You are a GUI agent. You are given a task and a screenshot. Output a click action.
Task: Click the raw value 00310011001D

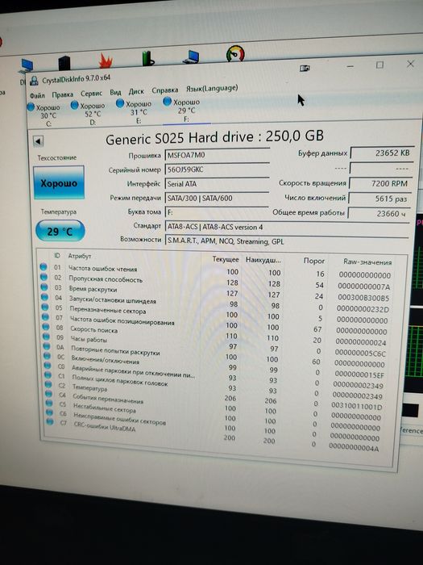(357, 407)
